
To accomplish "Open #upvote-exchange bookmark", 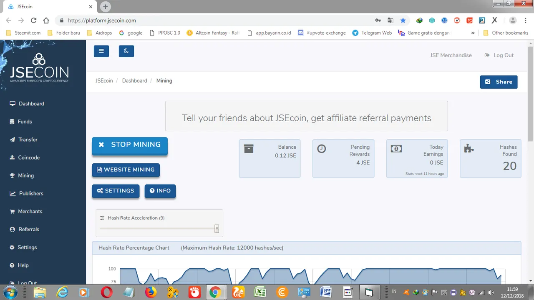I will point(322,32).
